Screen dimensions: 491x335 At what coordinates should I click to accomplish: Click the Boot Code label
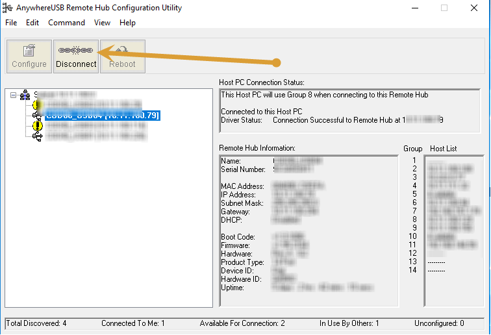coord(238,237)
